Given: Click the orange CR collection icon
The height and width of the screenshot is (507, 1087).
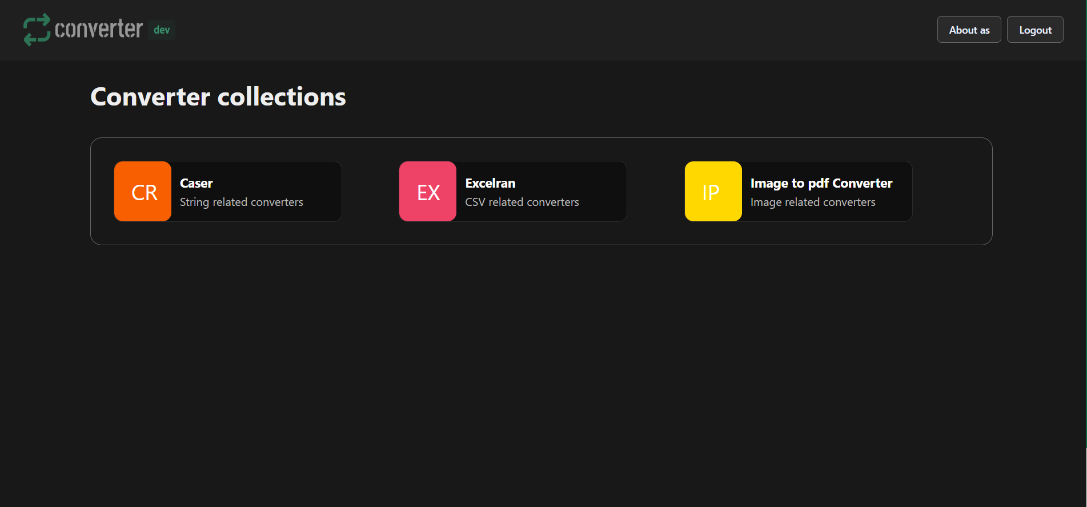Looking at the screenshot, I should pos(143,192).
